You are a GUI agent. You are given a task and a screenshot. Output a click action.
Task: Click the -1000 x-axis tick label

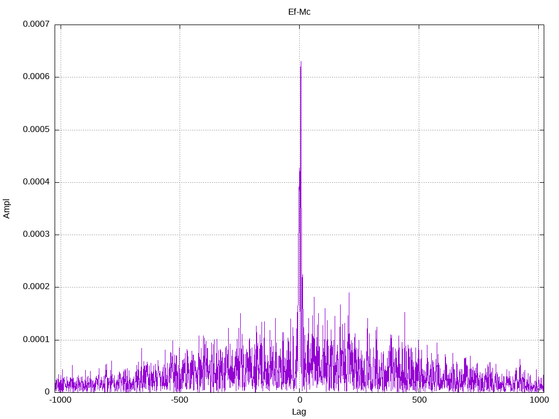[x=60, y=400]
